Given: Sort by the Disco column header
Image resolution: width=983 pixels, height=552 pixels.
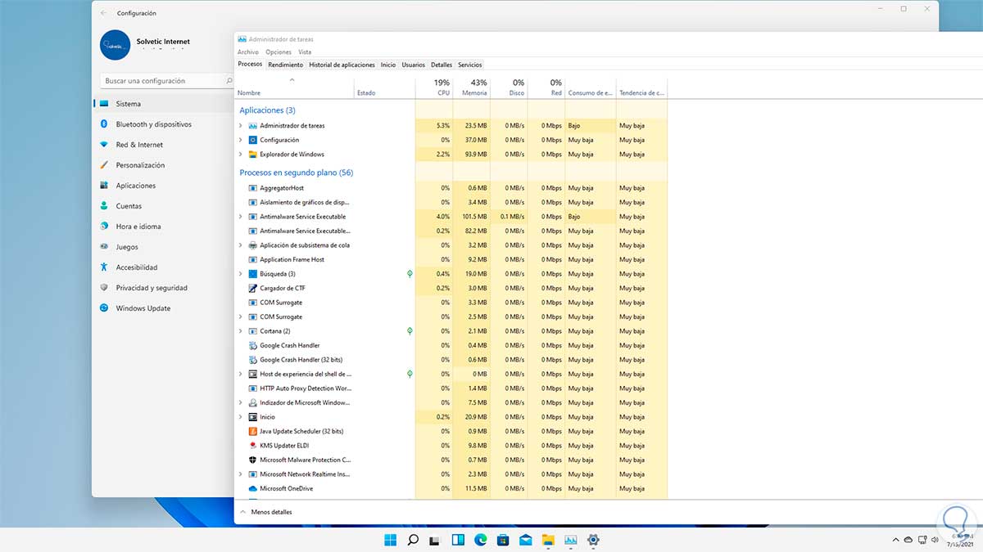Looking at the screenshot, I should click(x=509, y=88).
